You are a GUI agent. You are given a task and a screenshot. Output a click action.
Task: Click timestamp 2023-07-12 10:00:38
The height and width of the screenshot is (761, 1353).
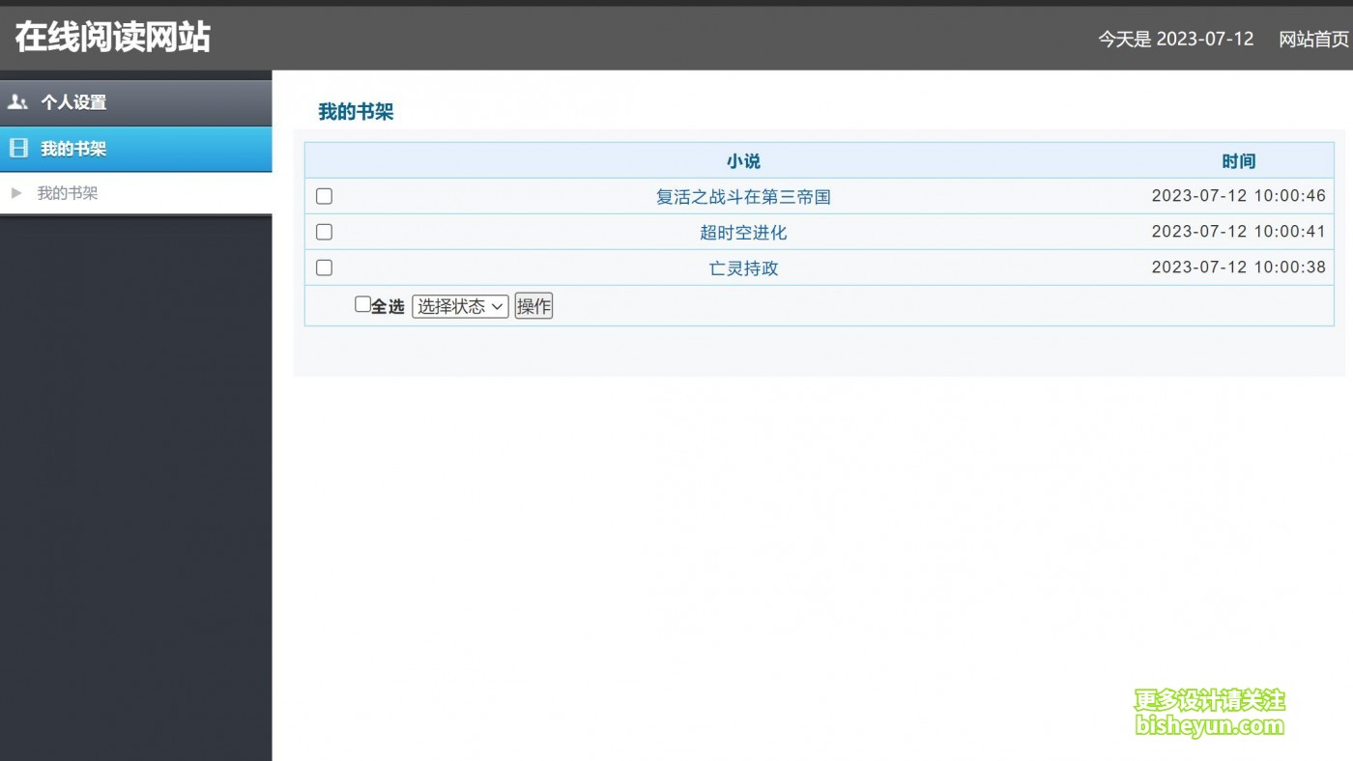coord(1239,268)
